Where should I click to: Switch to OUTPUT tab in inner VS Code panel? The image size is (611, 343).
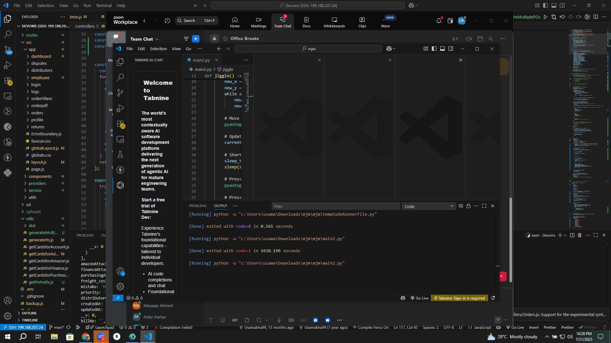point(221,206)
